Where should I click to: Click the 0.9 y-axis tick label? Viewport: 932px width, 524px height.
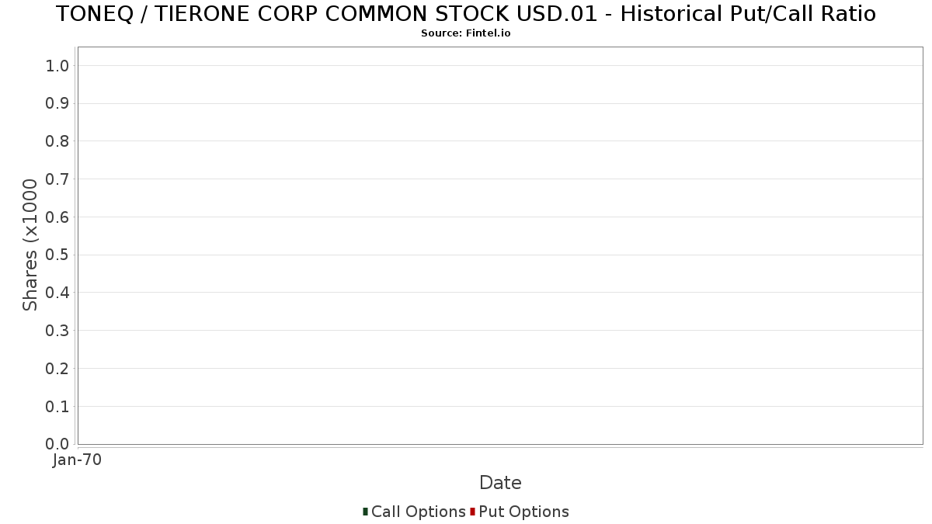pos(58,103)
